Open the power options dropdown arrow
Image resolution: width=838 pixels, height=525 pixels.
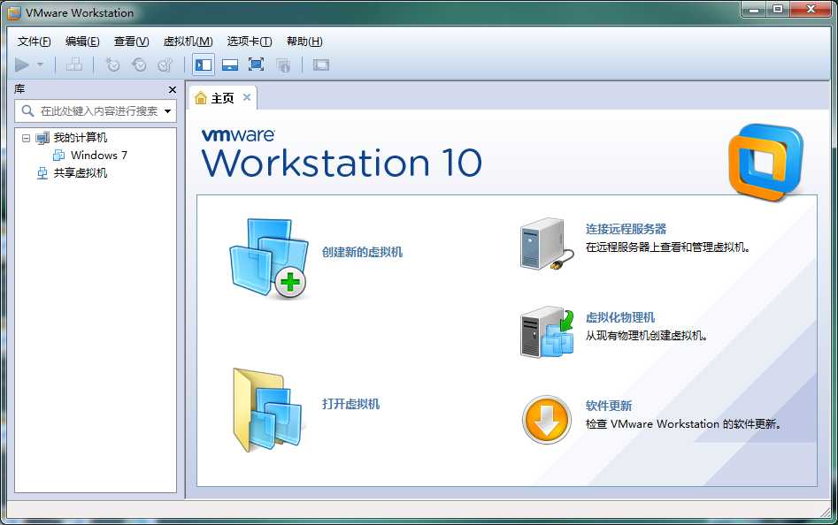point(40,65)
